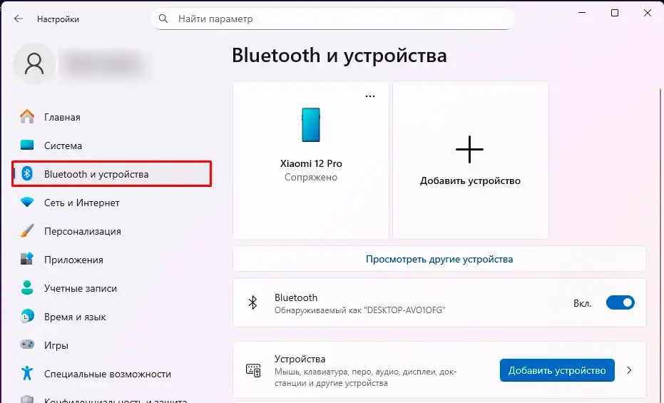Click the Мышь, клавиатура, перо description text
The width and height of the screenshot is (664, 403).
[x=365, y=377]
